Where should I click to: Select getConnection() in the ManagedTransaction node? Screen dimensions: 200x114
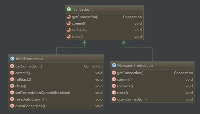tap(130, 73)
